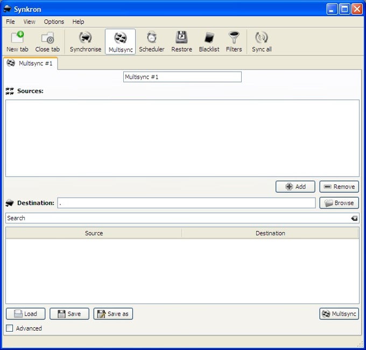Select the Multisync toolbar icon
Image resolution: width=366 pixels, height=350 pixels.
pyautogui.click(x=121, y=41)
